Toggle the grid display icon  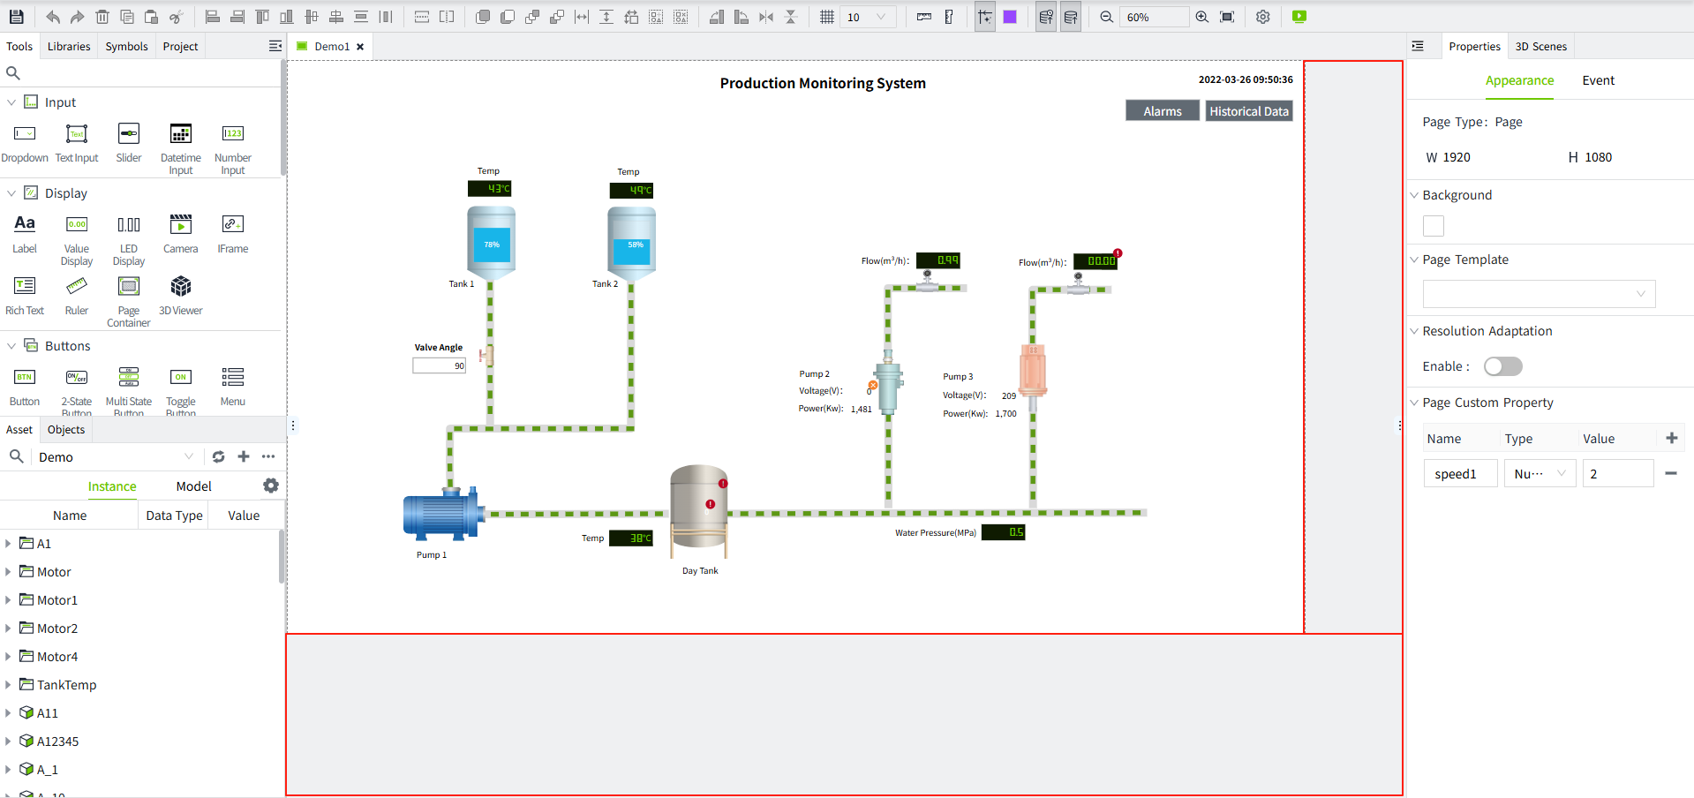[x=826, y=17]
